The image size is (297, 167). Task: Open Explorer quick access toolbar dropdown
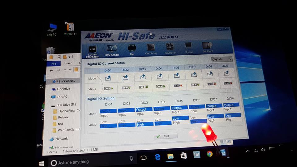tap(70, 57)
